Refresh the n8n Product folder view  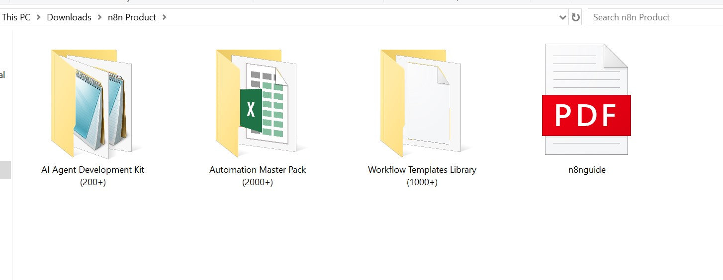(575, 17)
